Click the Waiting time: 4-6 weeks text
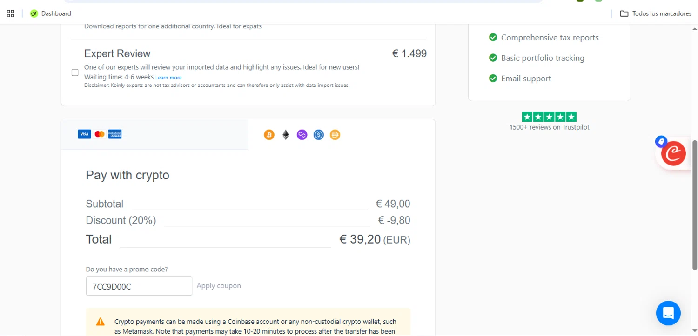This screenshot has width=698, height=336. pyautogui.click(x=119, y=77)
